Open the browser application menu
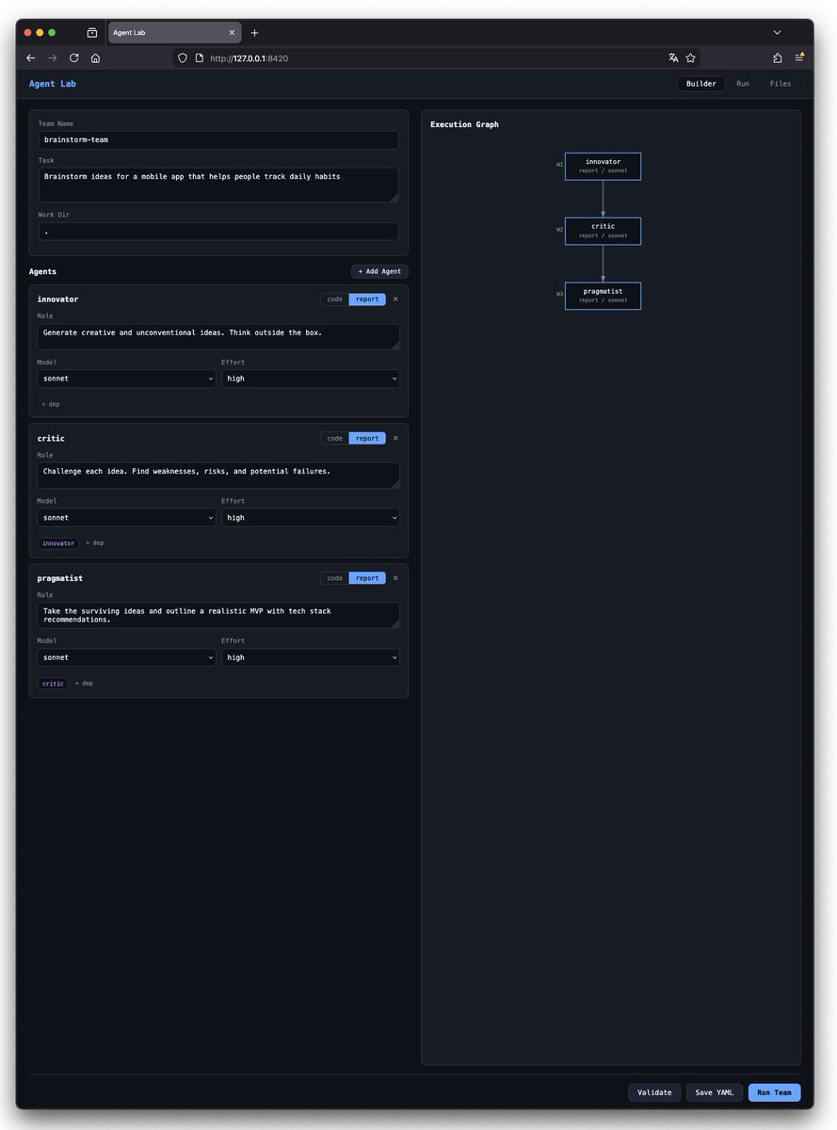Image resolution: width=837 pixels, height=1130 pixels. click(x=799, y=57)
